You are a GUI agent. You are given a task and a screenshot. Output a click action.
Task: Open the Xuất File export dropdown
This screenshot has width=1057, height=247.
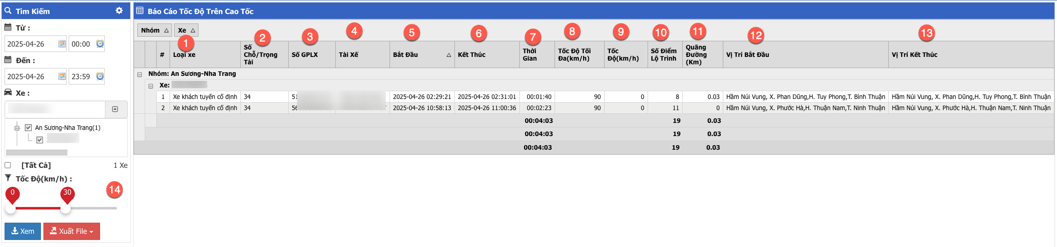[x=72, y=231]
